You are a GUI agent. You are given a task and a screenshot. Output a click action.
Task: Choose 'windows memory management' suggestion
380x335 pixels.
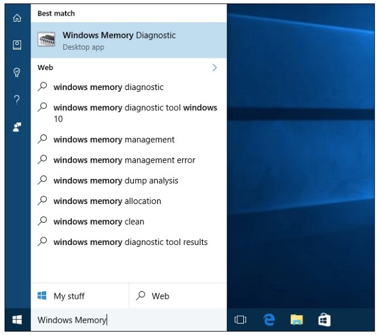pos(129,140)
